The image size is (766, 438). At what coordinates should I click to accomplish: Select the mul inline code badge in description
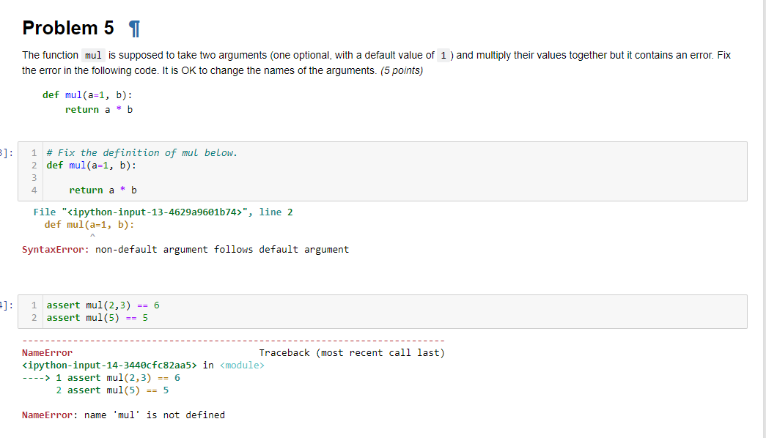point(92,55)
